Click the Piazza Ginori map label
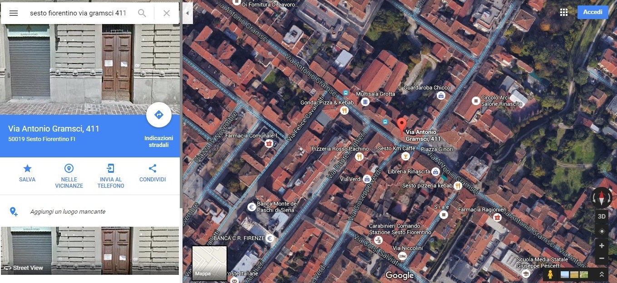This screenshot has height=283, width=617. tap(437, 149)
